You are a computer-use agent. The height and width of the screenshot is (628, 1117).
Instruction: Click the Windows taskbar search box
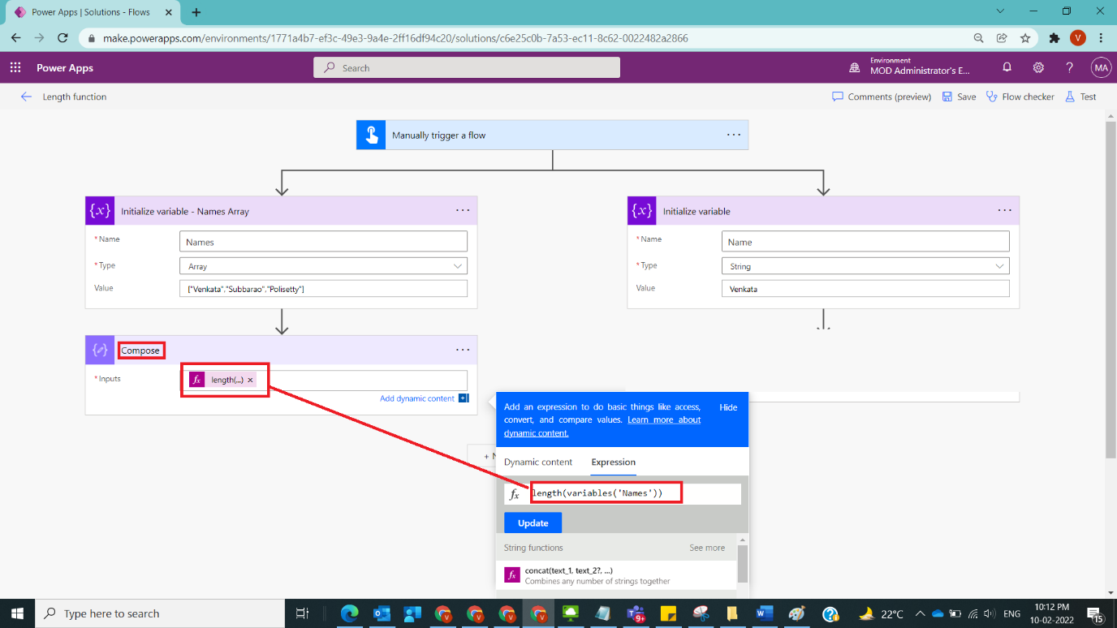coord(159,613)
